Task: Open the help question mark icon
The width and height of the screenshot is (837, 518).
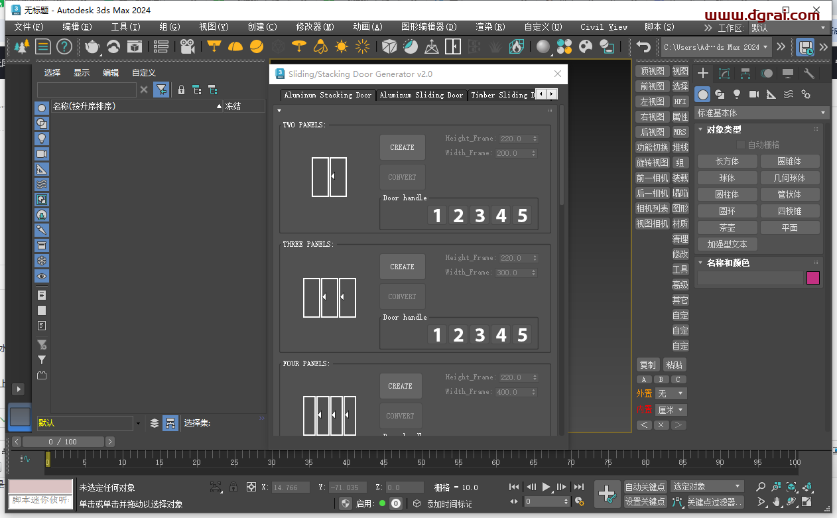Action: 64,46
